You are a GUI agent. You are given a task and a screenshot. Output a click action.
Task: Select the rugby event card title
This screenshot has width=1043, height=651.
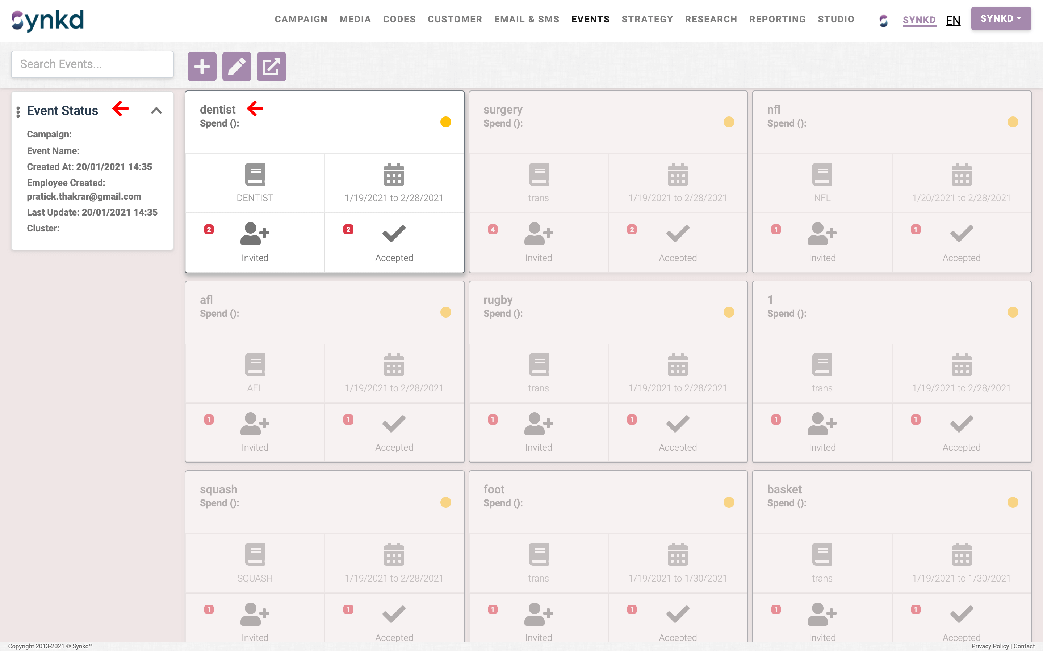click(498, 300)
